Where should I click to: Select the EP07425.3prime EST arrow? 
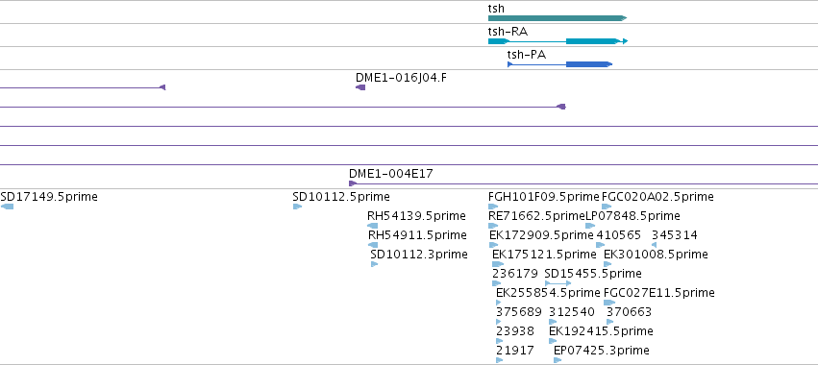coord(558,360)
